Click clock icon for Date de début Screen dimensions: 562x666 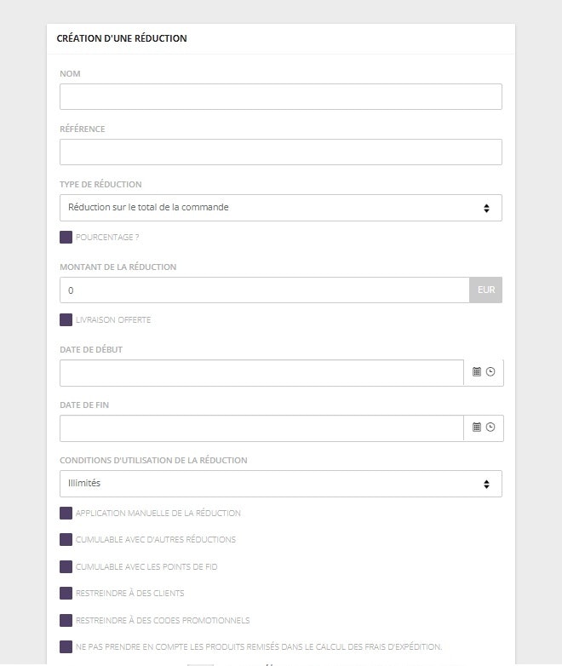490,372
